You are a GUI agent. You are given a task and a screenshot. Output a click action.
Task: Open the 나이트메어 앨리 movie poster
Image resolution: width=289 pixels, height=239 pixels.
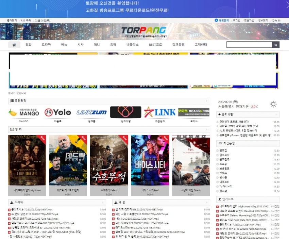(x=27, y=160)
